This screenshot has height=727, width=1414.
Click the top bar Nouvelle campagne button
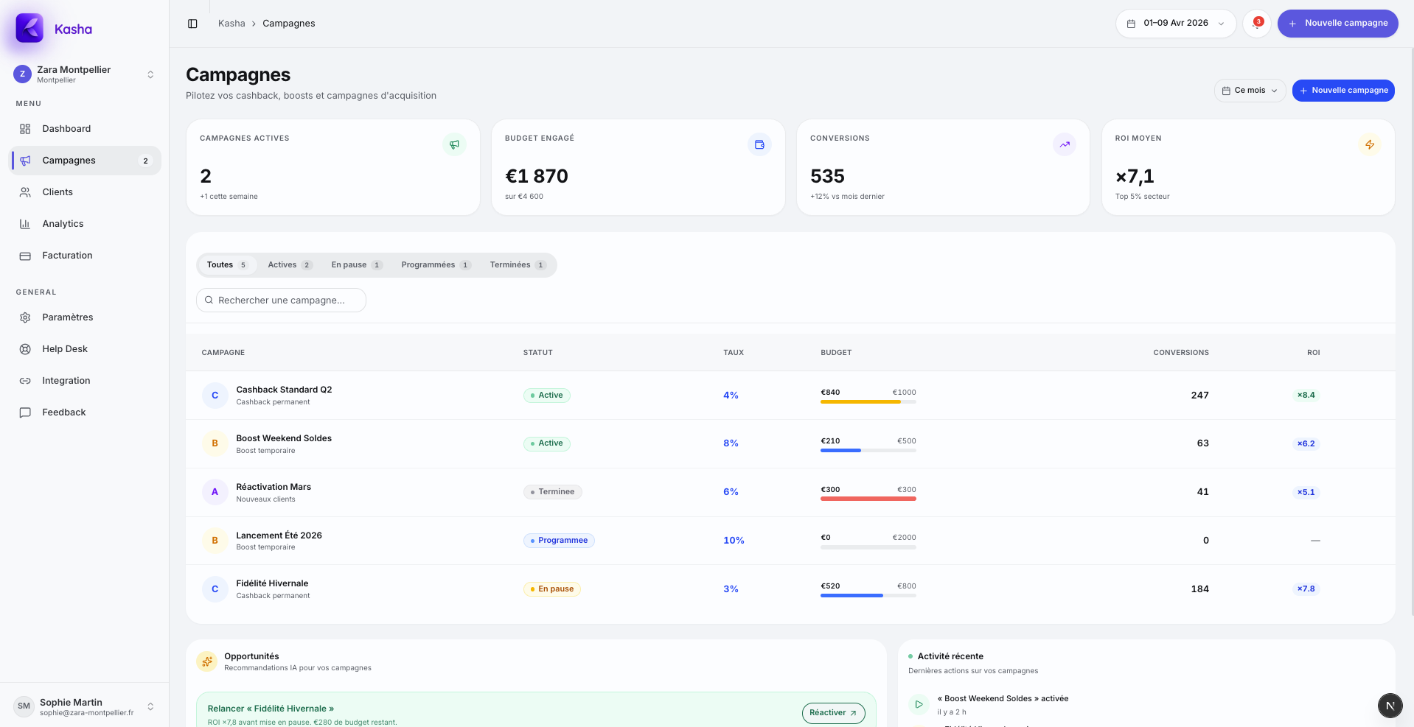tap(1337, 24)
